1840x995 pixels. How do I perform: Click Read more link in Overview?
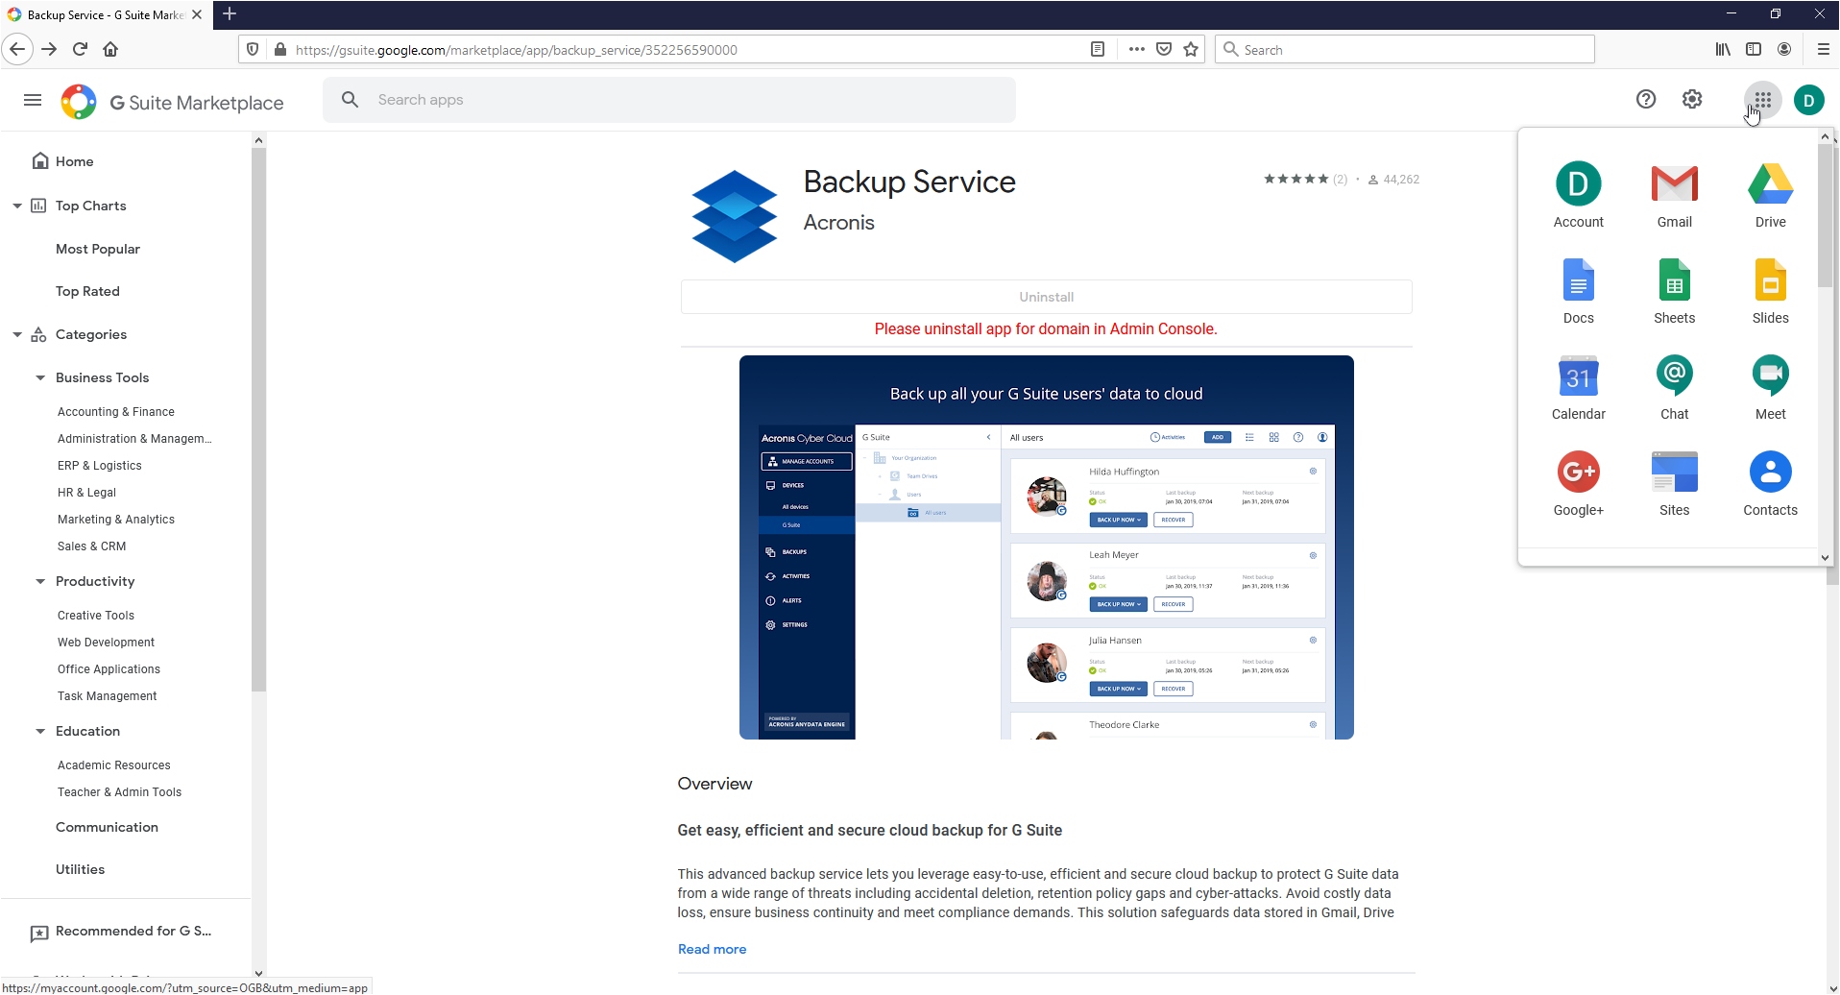tap(712, 949)
